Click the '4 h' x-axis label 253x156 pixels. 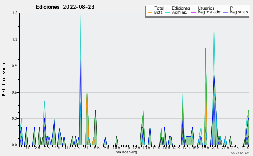pos(57,148)
